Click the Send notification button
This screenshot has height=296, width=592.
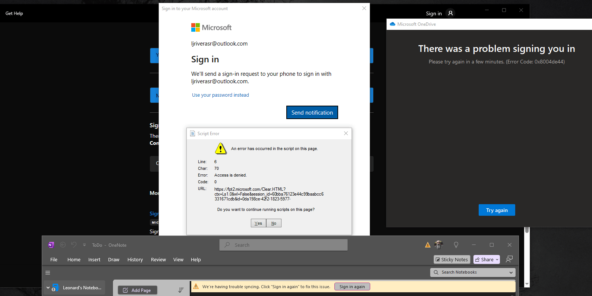pos(312,112)
